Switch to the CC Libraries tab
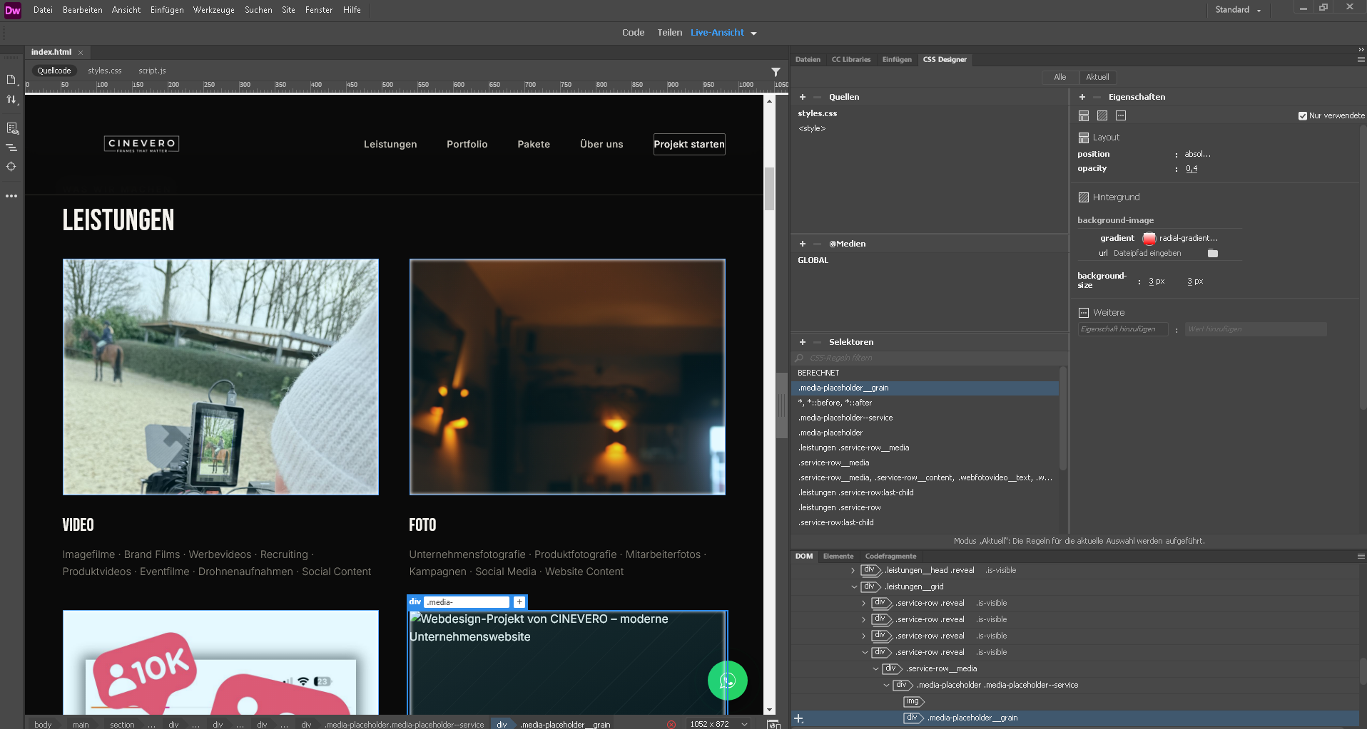Viewport: 1367px width, 729px height. coord(851,60)
